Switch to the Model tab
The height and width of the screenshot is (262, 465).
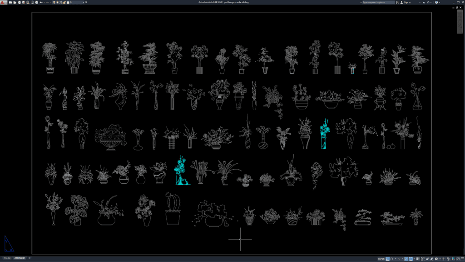click(7, 258)
